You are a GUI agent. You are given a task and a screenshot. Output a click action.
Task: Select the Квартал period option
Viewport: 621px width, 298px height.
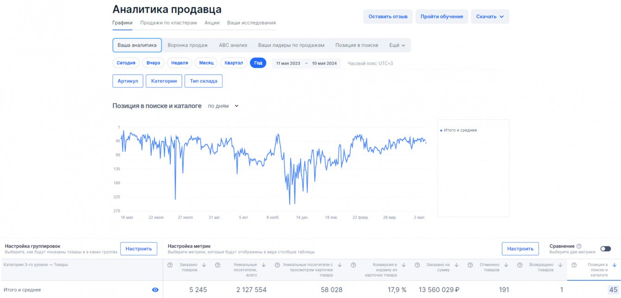click(234, 63)
